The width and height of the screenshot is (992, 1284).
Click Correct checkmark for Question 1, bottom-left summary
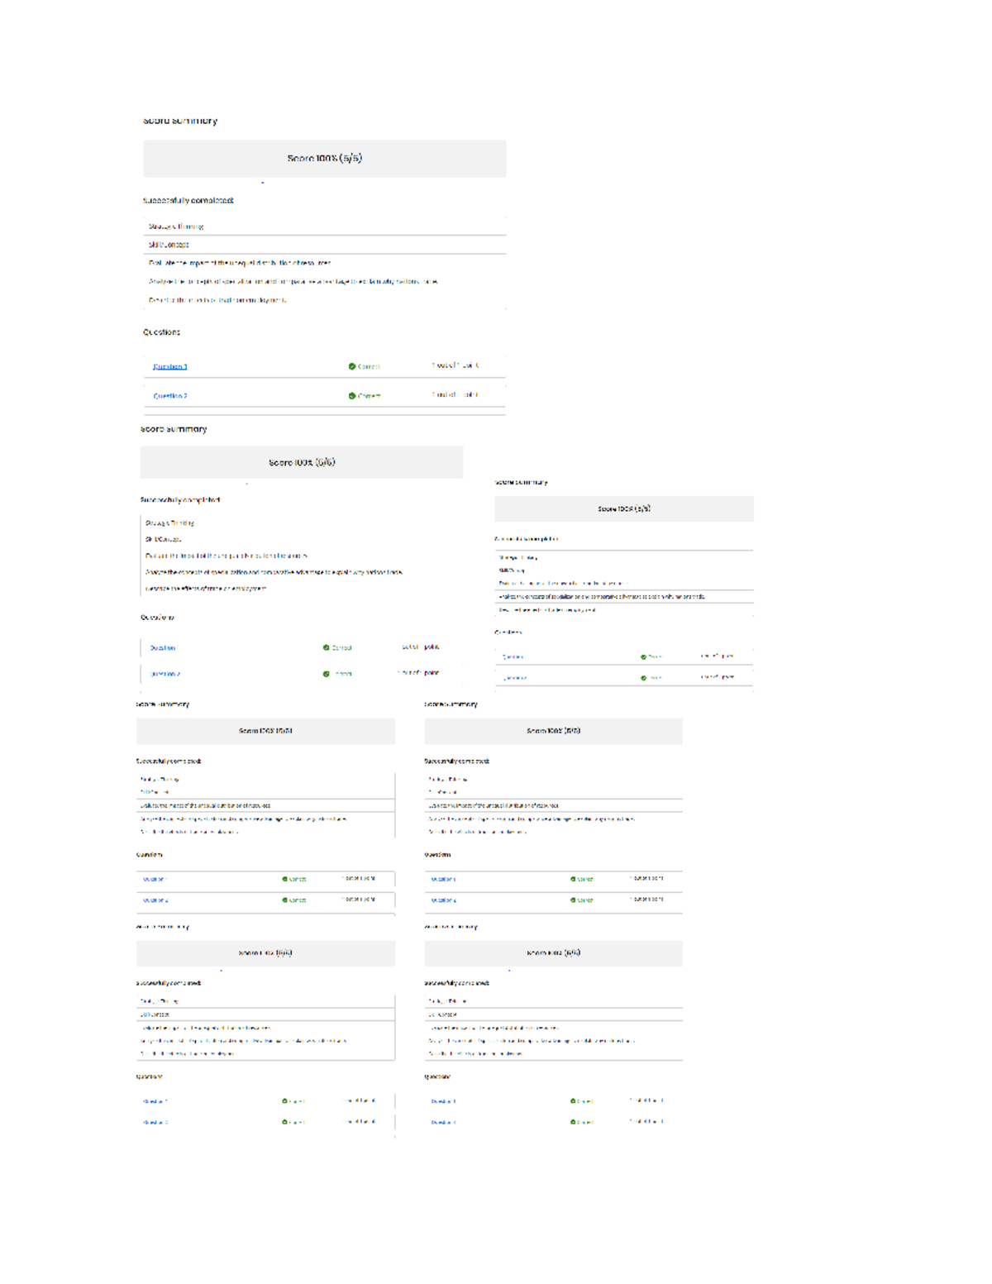(285, 1101)
